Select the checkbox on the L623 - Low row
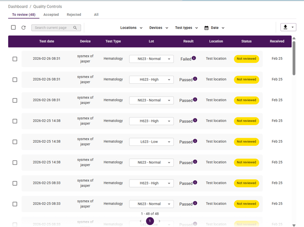The image size is (304, 227). pyautogui.click(x=15, y=142)
